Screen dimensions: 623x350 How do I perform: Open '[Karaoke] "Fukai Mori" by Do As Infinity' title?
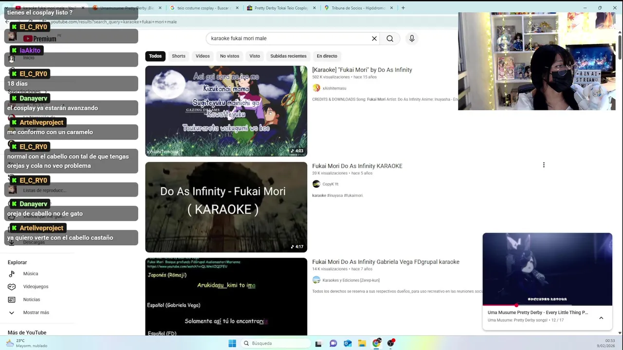pyautogui.click(x=362, y=70)
